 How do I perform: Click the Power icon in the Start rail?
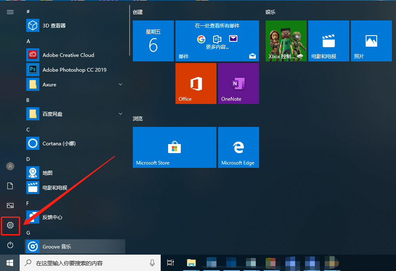[10, 245]
